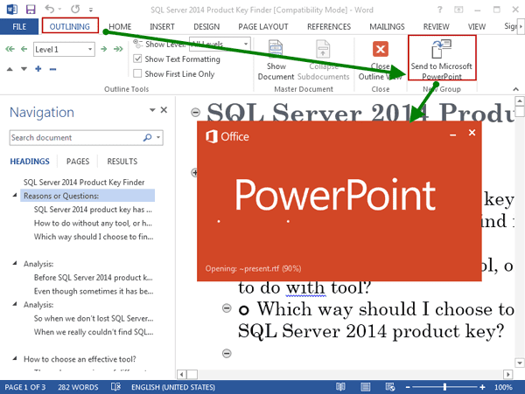Open the FILE tab

[19, 26]
